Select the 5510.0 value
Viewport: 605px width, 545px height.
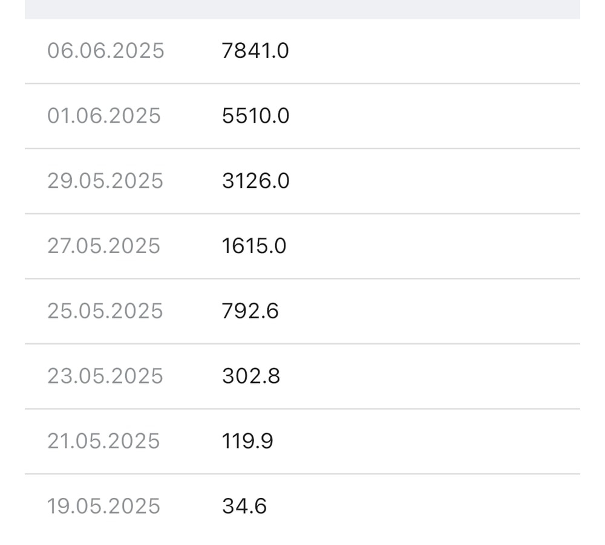coord(255,115)
